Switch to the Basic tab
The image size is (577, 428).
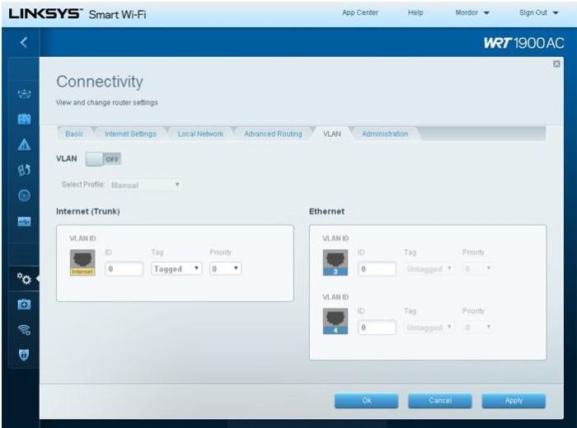(74, 134)
